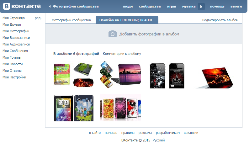Click помощь in the footer
This screenshot has width=249, height=143.
pyautogui.click(x=111, y=133)
